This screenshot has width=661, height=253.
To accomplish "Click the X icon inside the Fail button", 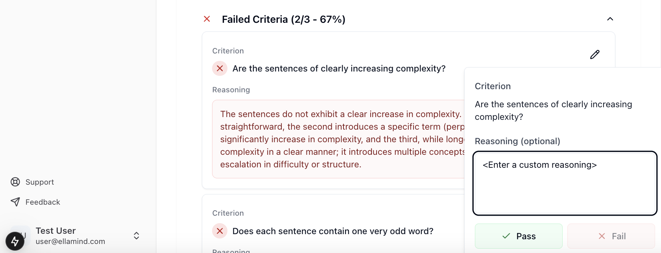I will pos(602,236).
